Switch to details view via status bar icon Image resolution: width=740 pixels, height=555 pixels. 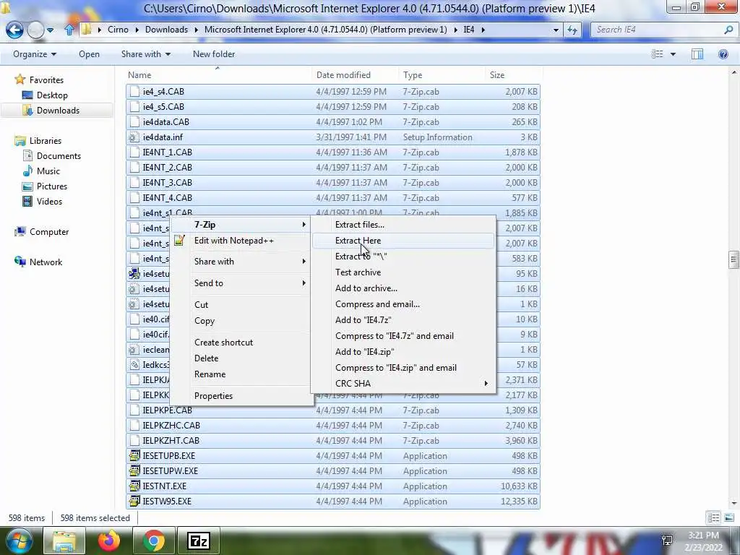coord(713,518)
